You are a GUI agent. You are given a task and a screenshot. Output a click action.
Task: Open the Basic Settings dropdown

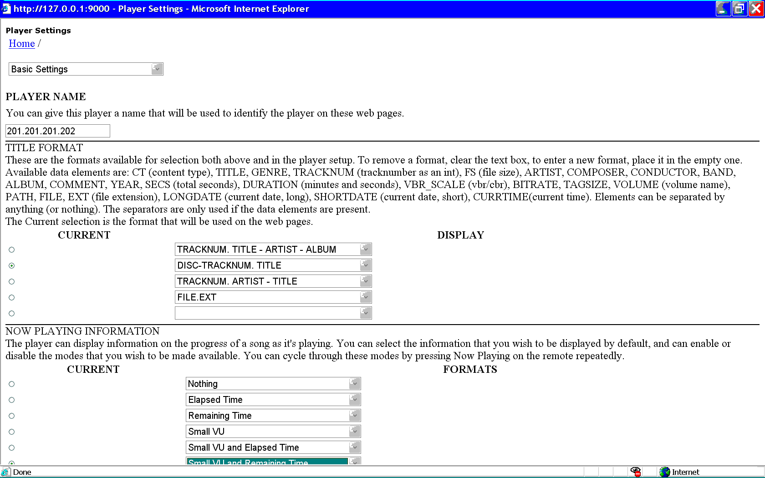pos(157,69)
